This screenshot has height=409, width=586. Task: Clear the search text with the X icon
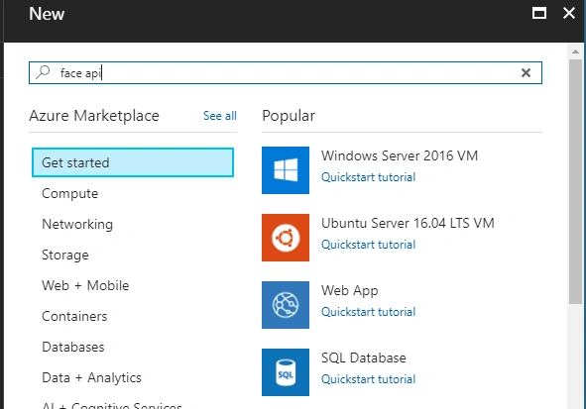(526, 72)
